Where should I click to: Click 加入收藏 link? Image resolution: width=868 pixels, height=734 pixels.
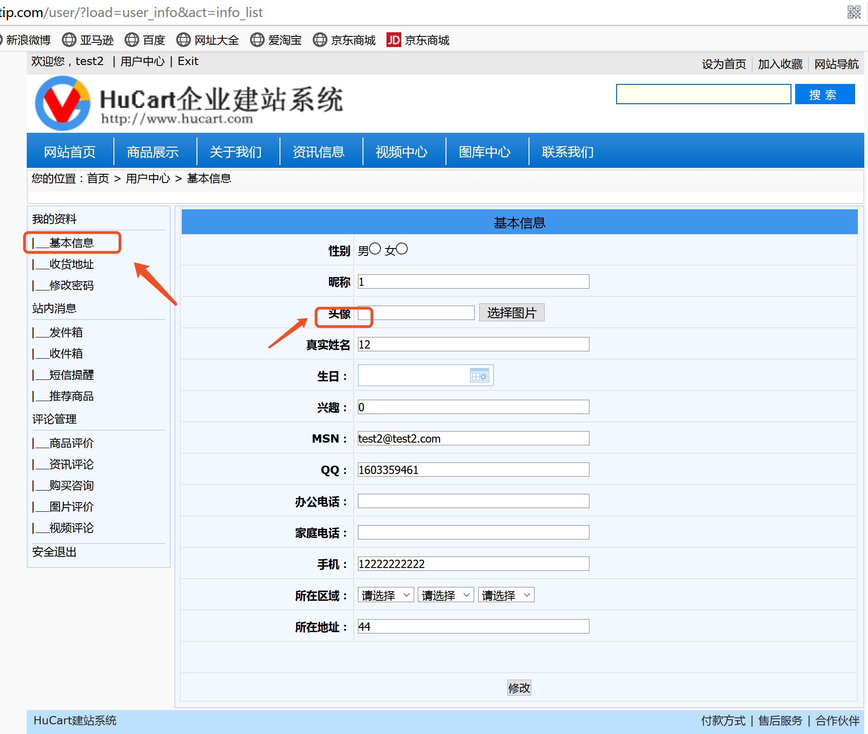(780, 64)
